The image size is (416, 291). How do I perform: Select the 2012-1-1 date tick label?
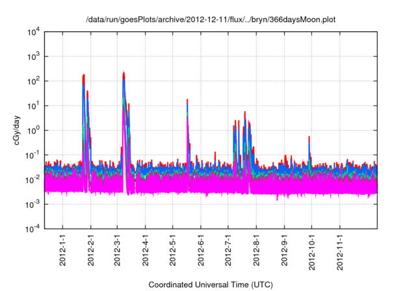click(x=62, y=253)
